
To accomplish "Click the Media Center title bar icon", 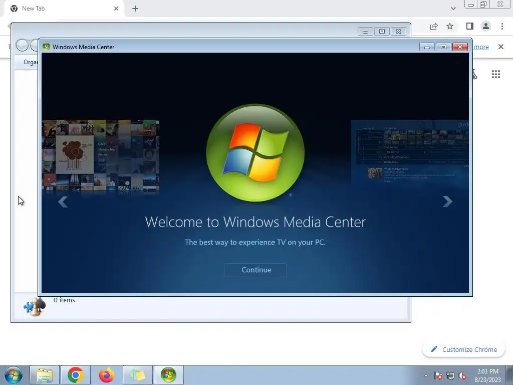I will coord(46,47).
